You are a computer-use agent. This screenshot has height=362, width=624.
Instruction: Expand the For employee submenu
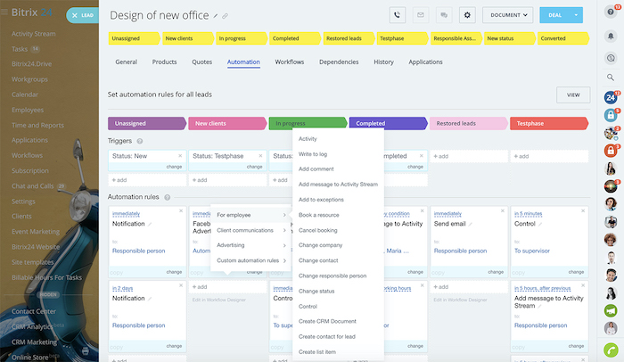point(250,215)
